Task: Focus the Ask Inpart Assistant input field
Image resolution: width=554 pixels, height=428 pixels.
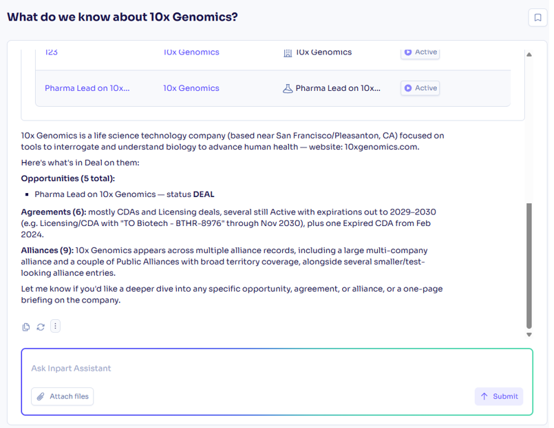Action: 277,368
